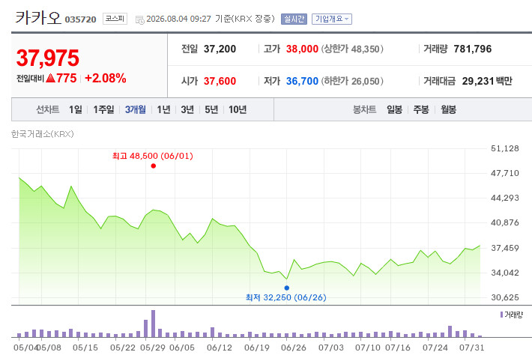532x358 pixels.
Task: Switch to 월봉 monthly candle chart
Action: (x=448, y=109)
